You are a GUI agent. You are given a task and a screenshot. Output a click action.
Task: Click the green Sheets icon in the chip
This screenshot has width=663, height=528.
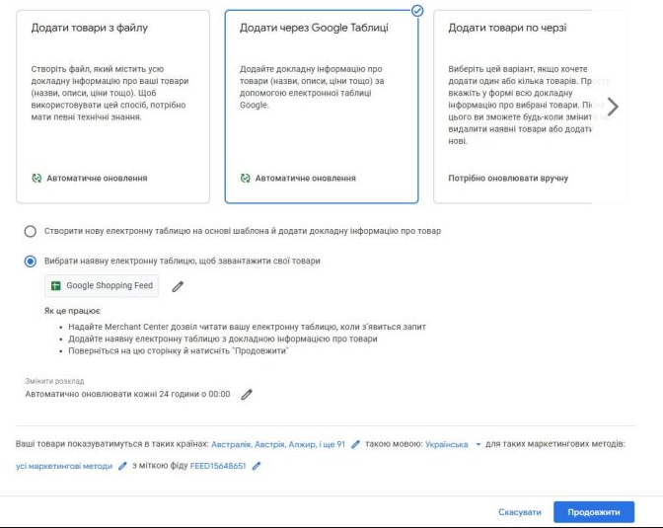click(56, 286)
